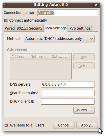105x136 pixels.
Task: Click the Search domains field
Action: pos(68,93)
